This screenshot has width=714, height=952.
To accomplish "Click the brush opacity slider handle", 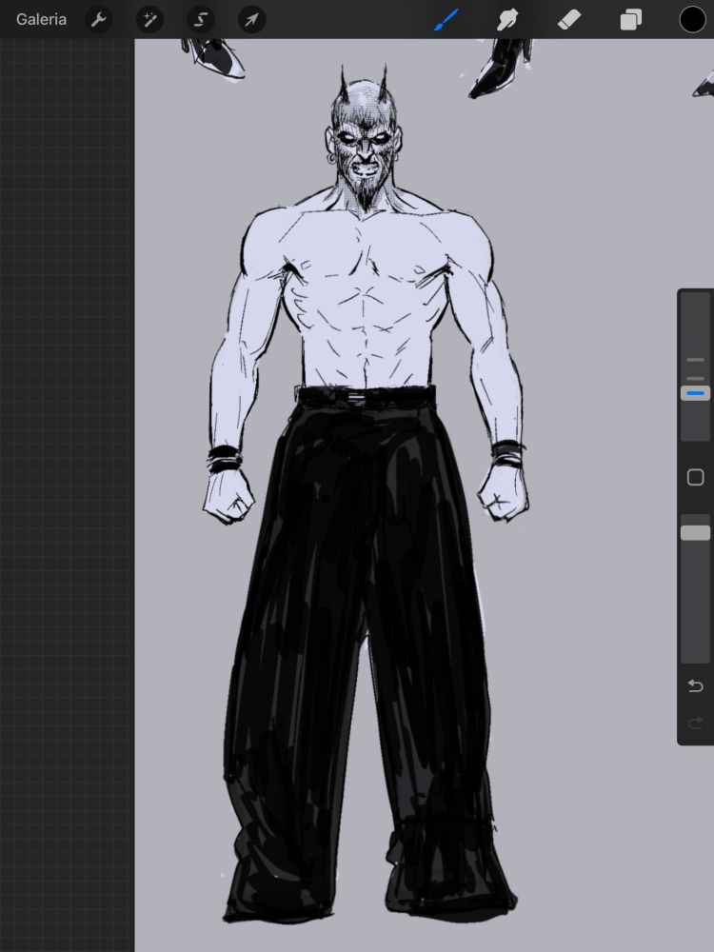I will [x=695, y=533].
